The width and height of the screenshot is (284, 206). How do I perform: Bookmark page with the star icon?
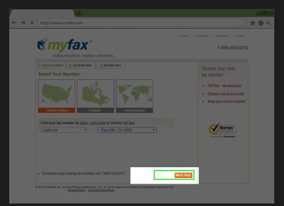click(x=253, y=23)
